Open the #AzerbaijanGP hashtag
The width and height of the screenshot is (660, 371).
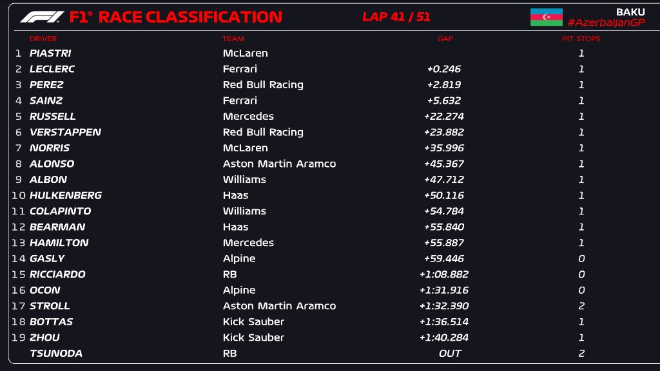click(606, 23)
